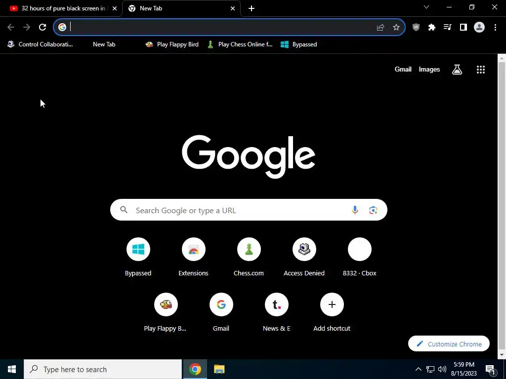Open the media controls icon

tap(448, 28)
